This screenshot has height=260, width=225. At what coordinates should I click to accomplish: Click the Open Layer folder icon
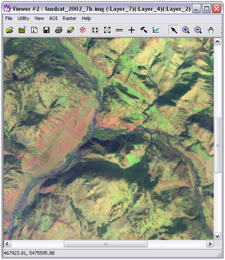click(10, 30)
